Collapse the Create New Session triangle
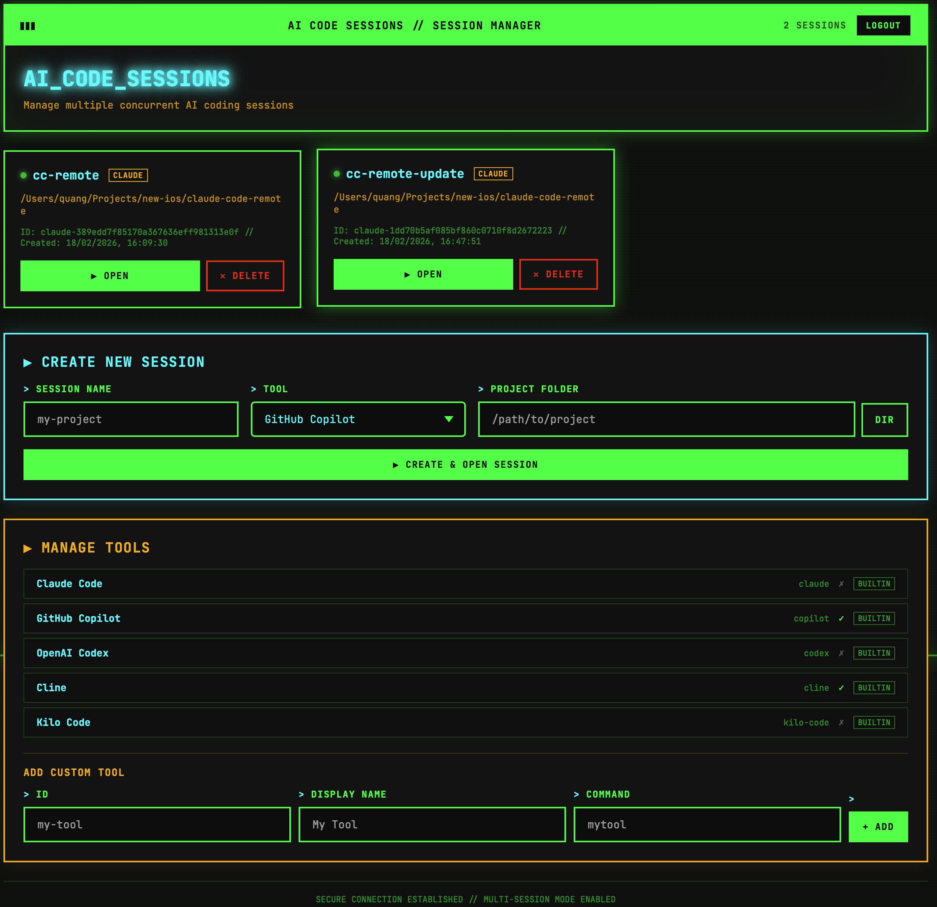The width and height of the screenshot is (937, 907). coord(28,363)
